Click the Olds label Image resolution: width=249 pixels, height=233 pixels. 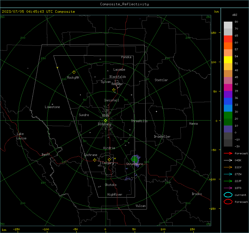point(105,116)
